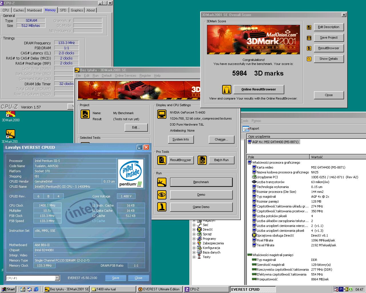Expand the Konfiguracja tree node
Screen dimensions: 366x293
pos(194,248)
